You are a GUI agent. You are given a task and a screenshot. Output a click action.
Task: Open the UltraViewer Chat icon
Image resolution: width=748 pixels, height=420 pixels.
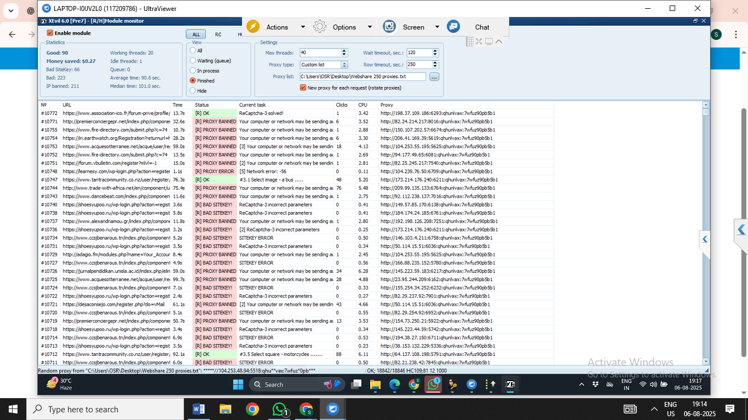(x=453, y=27)
